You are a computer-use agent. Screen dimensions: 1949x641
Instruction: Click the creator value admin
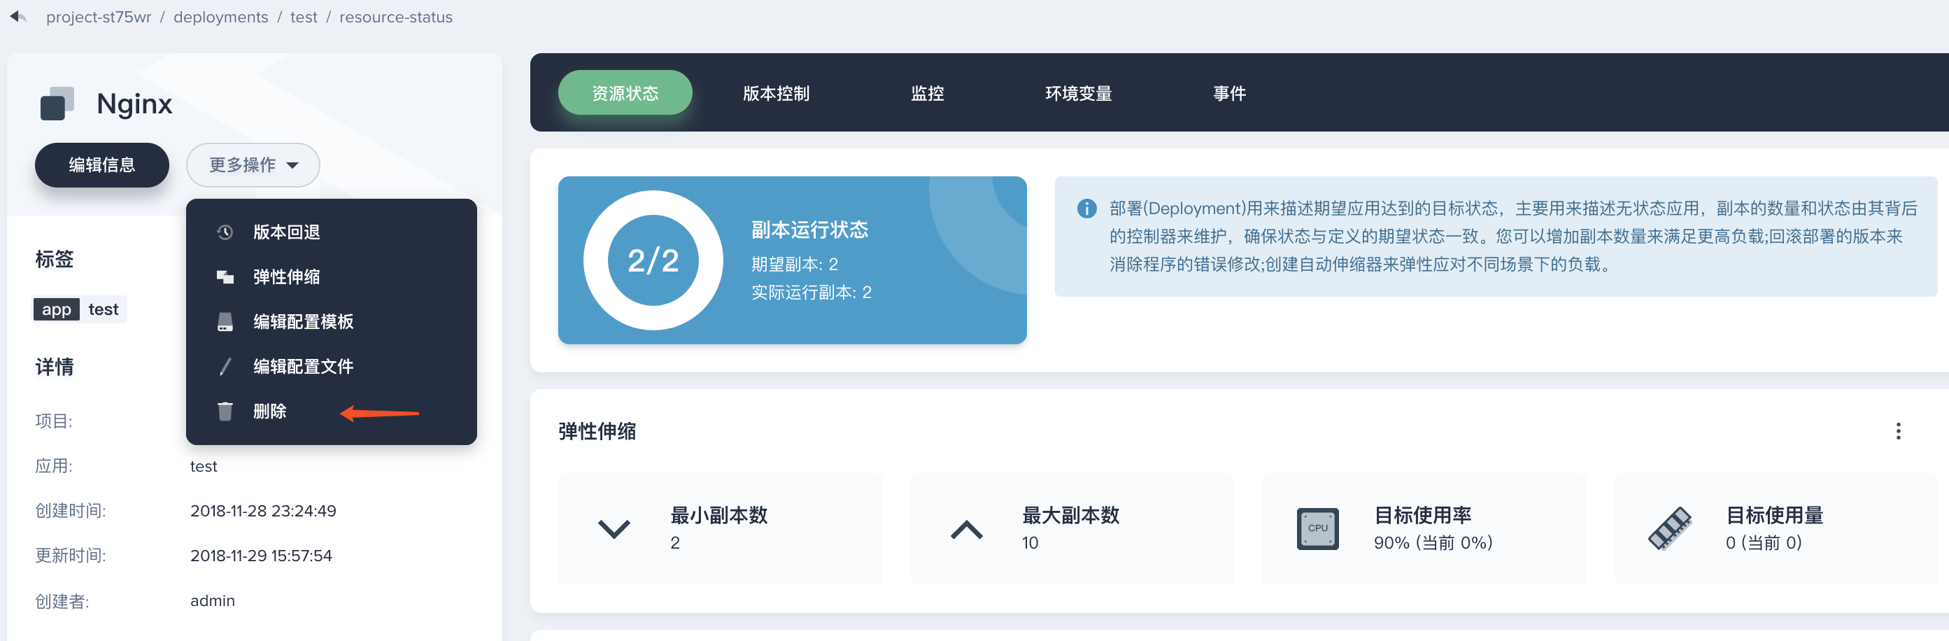[x=213, y=600]
